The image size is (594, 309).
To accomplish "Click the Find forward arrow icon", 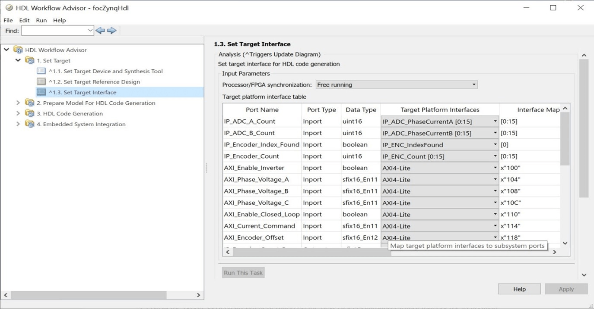I will click(112, 31).
